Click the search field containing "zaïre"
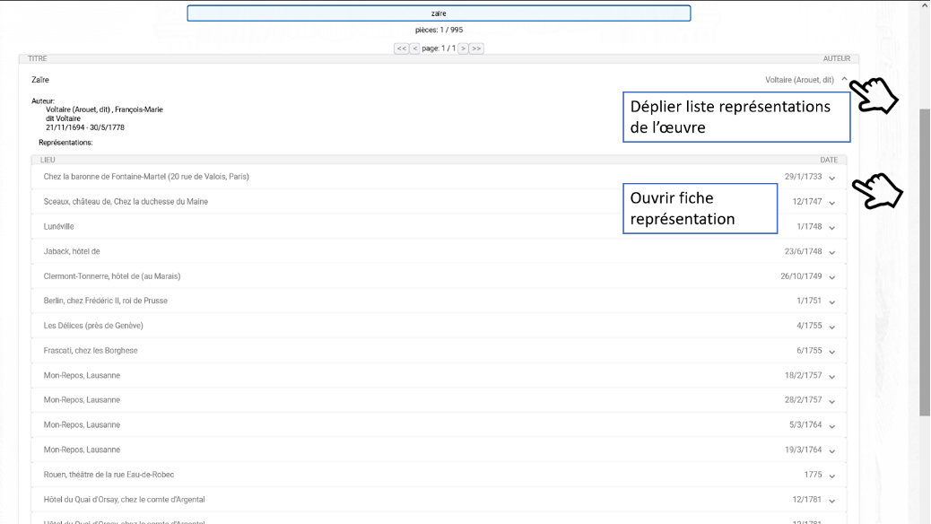This screenshot has height=524, width=931. pyautogui.click(x=439, y=13)
